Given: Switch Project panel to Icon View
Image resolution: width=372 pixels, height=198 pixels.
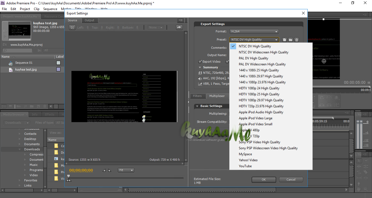Looking at the screenshot, I should point(10,106).
